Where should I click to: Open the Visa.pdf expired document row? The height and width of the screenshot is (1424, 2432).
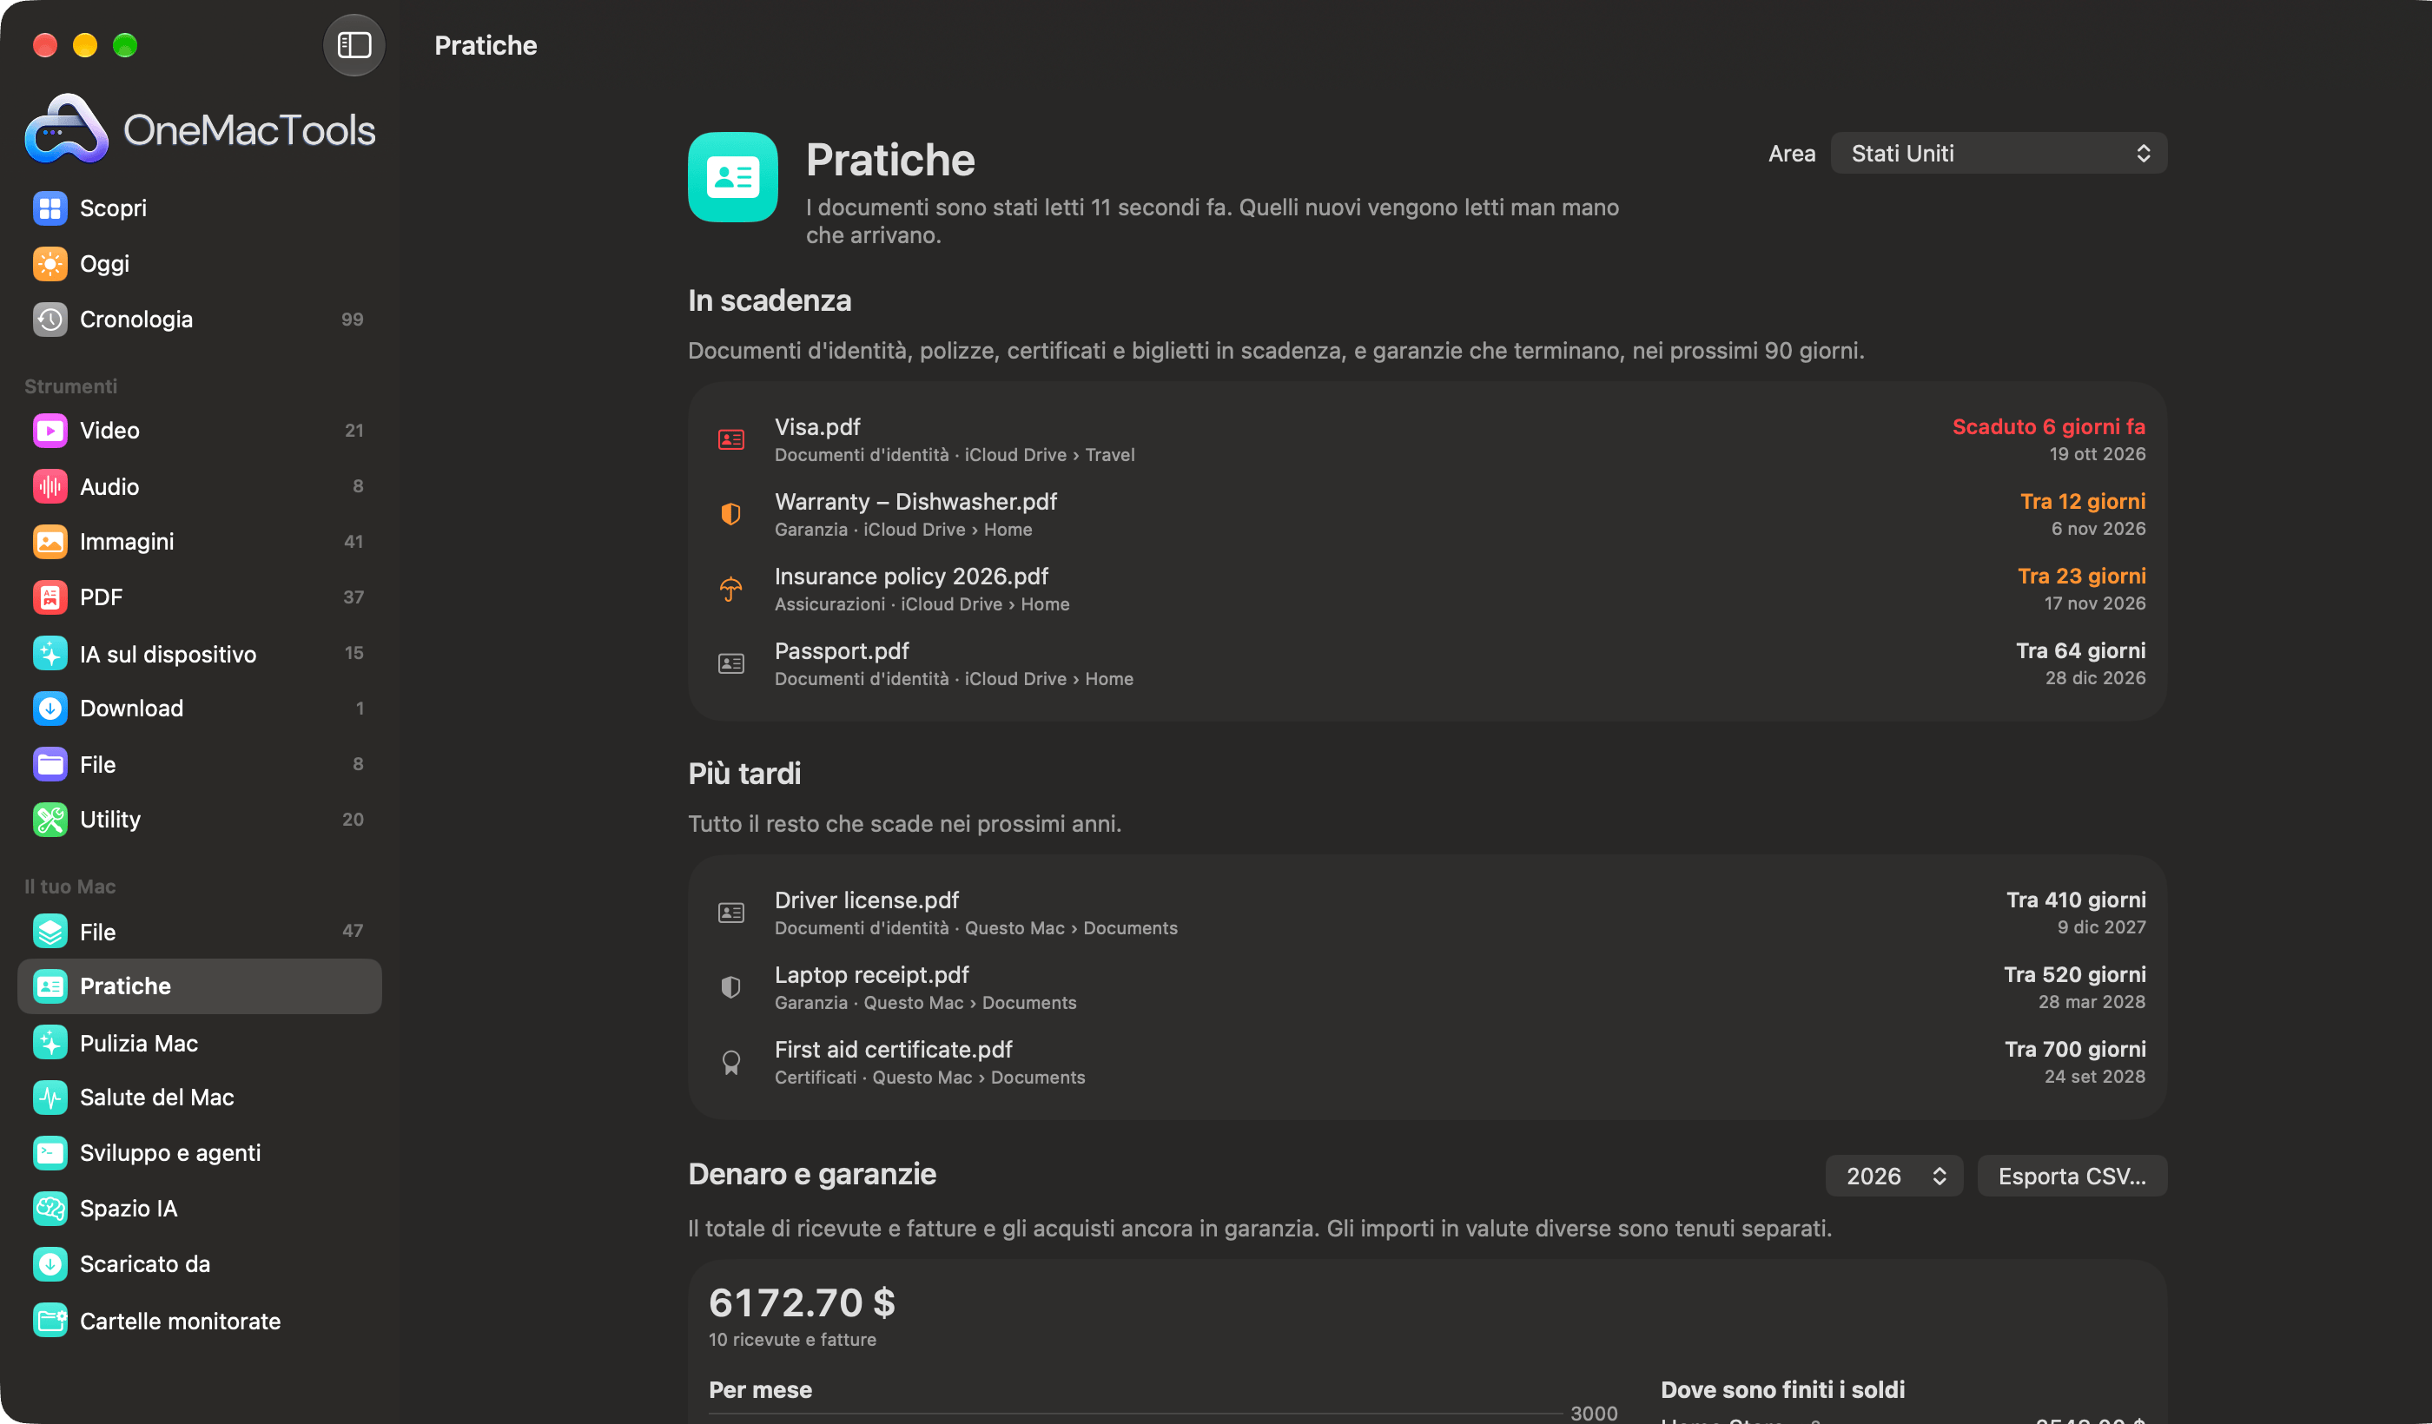pos(1427,440)
